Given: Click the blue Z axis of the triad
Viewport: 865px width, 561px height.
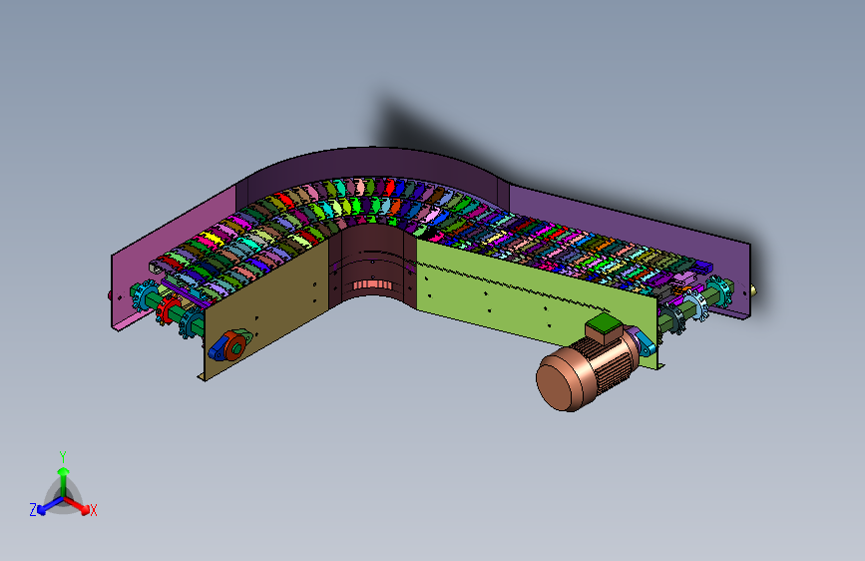Looking at the screenshot, I should coord(50,506).
